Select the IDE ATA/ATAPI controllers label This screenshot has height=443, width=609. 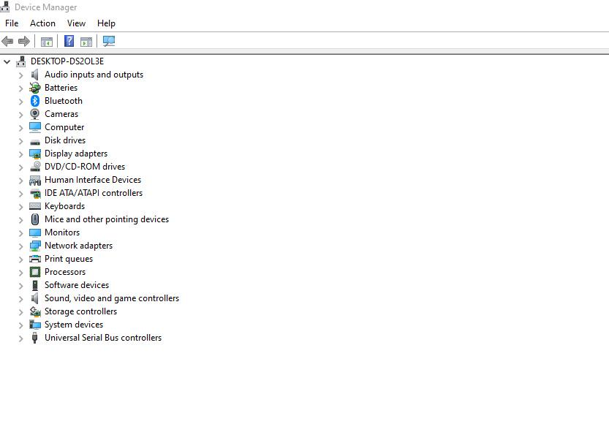point(94,193)
